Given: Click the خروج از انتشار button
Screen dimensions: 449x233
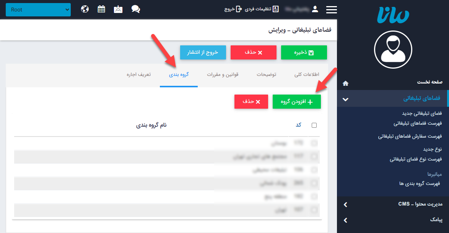Looking at the screenshot, I should click(203, 52).
